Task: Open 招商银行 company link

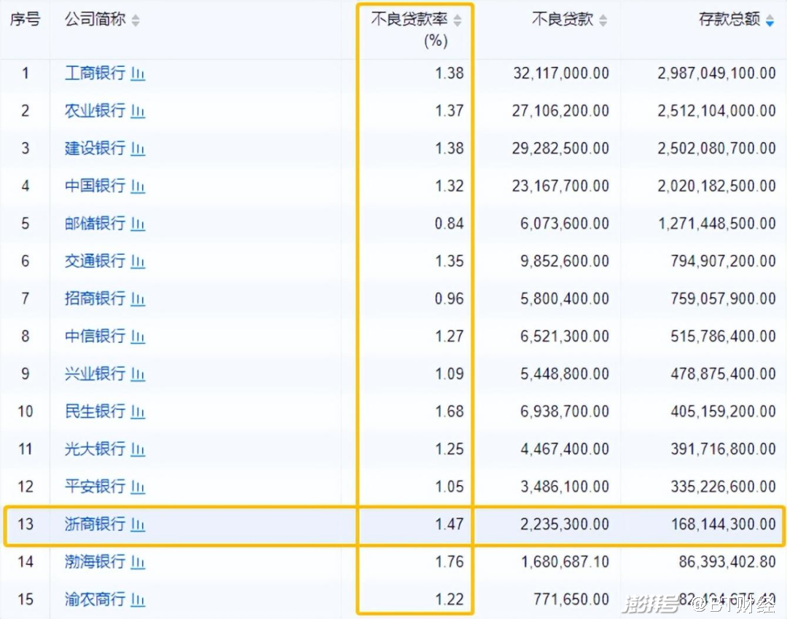Action: tap(95, 299)
